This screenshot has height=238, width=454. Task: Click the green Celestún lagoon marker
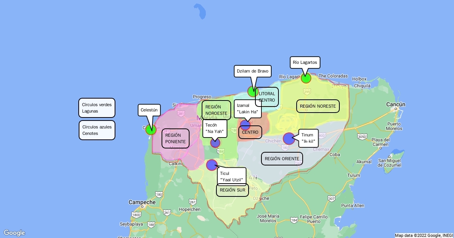point(151,130)
